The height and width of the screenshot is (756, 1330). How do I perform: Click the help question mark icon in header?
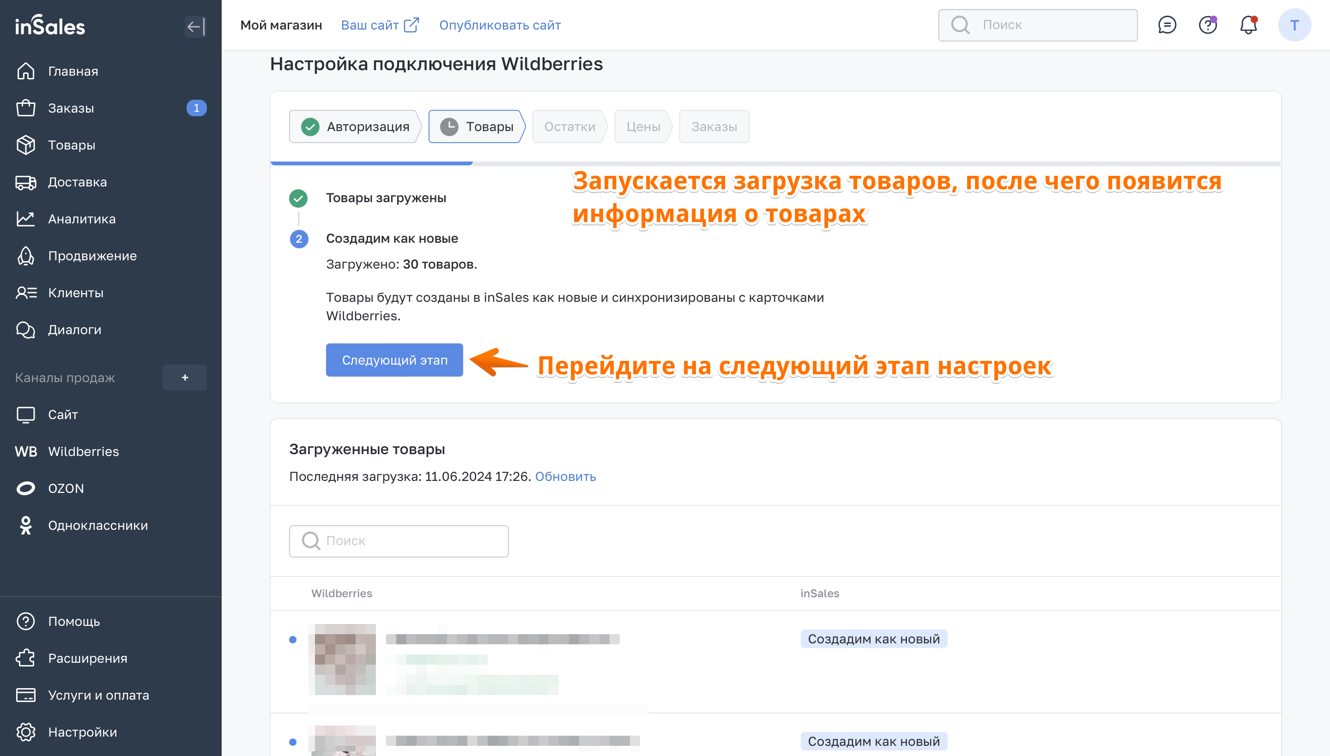(1207, 25)
